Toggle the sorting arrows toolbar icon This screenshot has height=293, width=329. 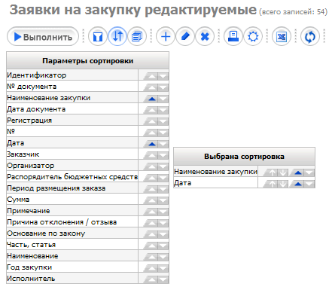(117, 37)
